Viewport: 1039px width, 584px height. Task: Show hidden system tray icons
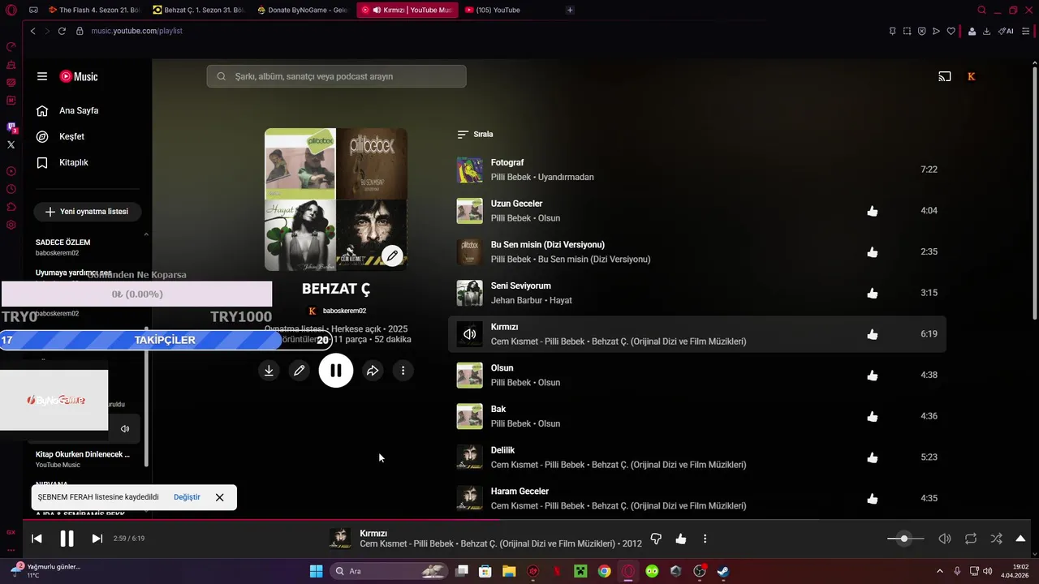[940, 571]
